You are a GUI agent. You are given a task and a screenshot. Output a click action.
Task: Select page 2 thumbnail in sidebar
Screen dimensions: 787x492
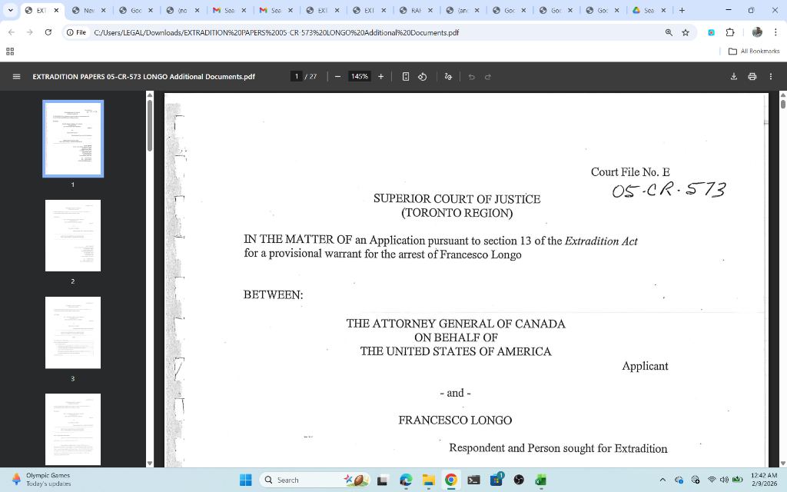73,235
